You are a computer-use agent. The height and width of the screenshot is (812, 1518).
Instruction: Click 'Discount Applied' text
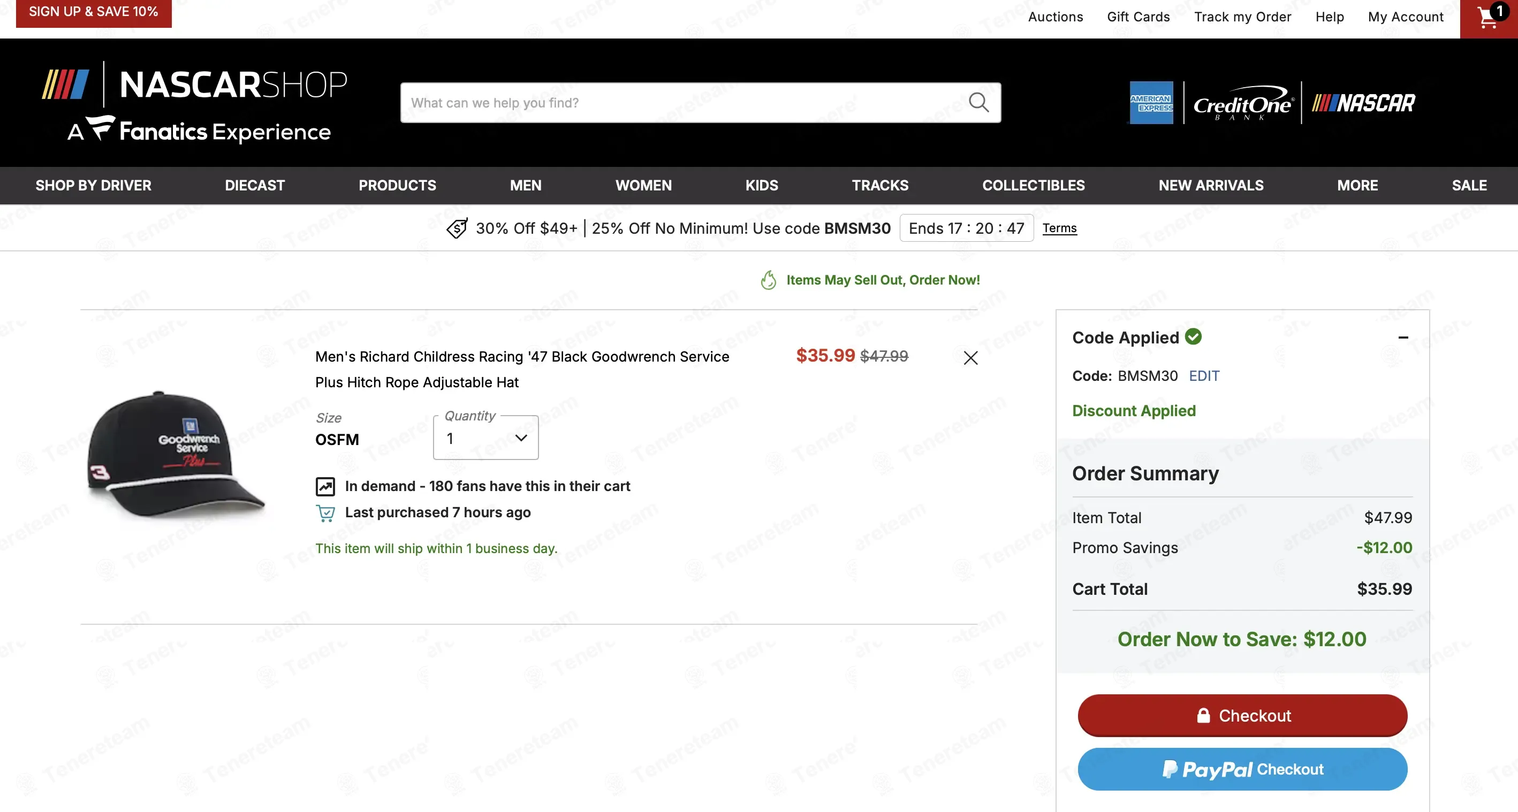pos(1134,410)
